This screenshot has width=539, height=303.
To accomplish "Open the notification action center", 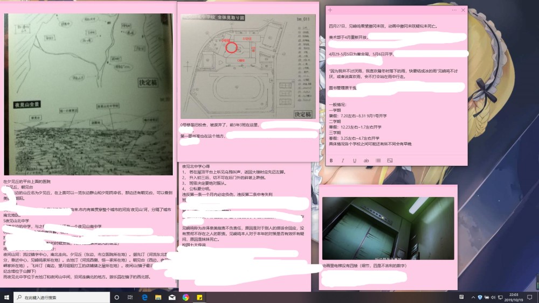I will click(x=530, y=297).
